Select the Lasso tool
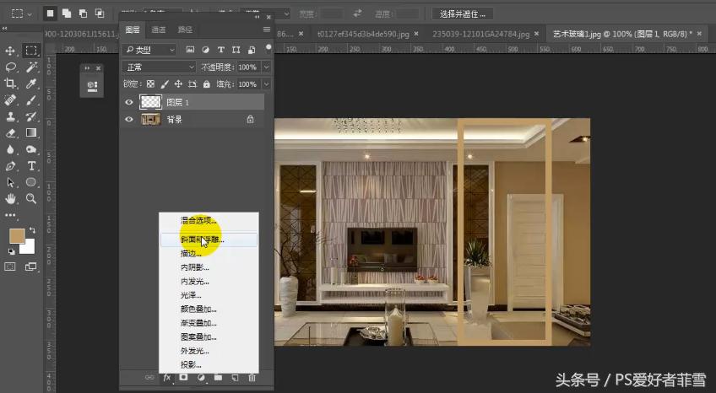 (10, 67)
